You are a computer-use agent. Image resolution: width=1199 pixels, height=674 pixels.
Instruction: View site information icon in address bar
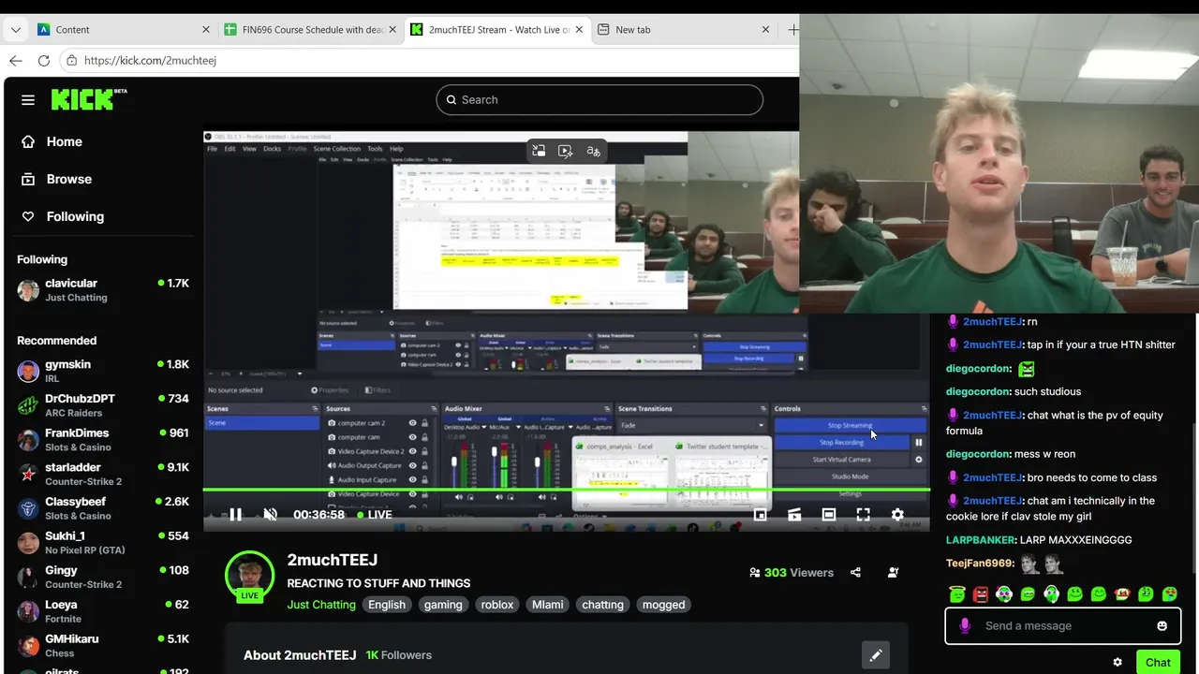click(x=71, y=60)
